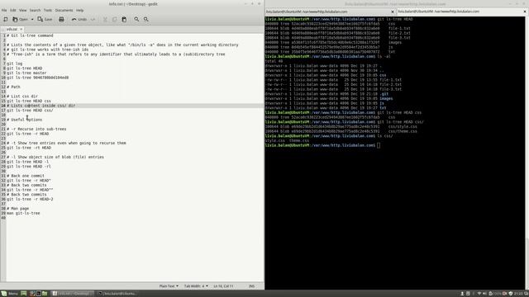Click the clock in the system tray
This screenshot has height=297, width=529.
coord(518,294)
